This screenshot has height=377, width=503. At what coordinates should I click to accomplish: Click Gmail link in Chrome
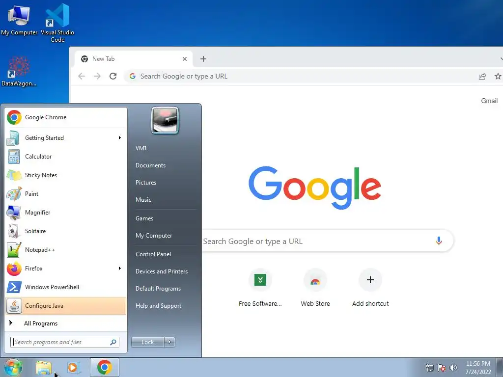[x=489, y=101]
